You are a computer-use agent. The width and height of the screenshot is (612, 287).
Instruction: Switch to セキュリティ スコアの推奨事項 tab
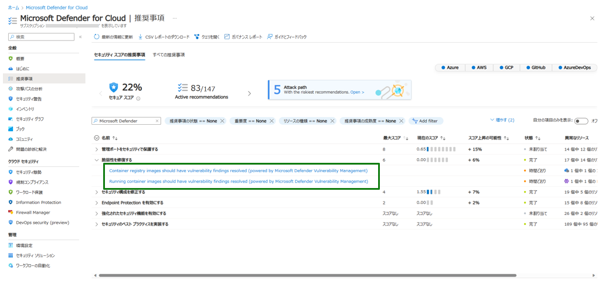click(120, 55)
